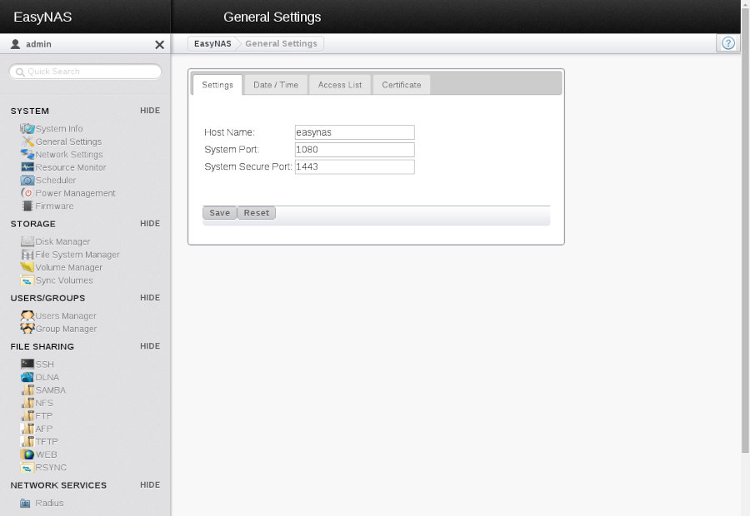This screenshot has height=516, width=750.
Task: Open Disk Manager icon in Storage
Action: pyautogui.click(x=27, y=241)
